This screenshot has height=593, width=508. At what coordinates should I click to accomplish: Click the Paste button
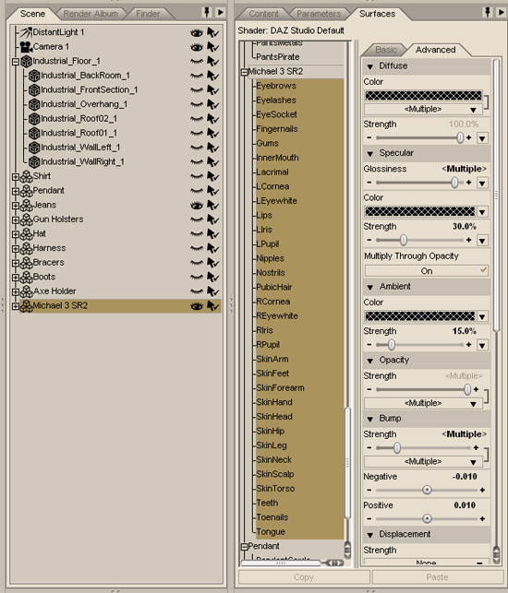(437, 577)
